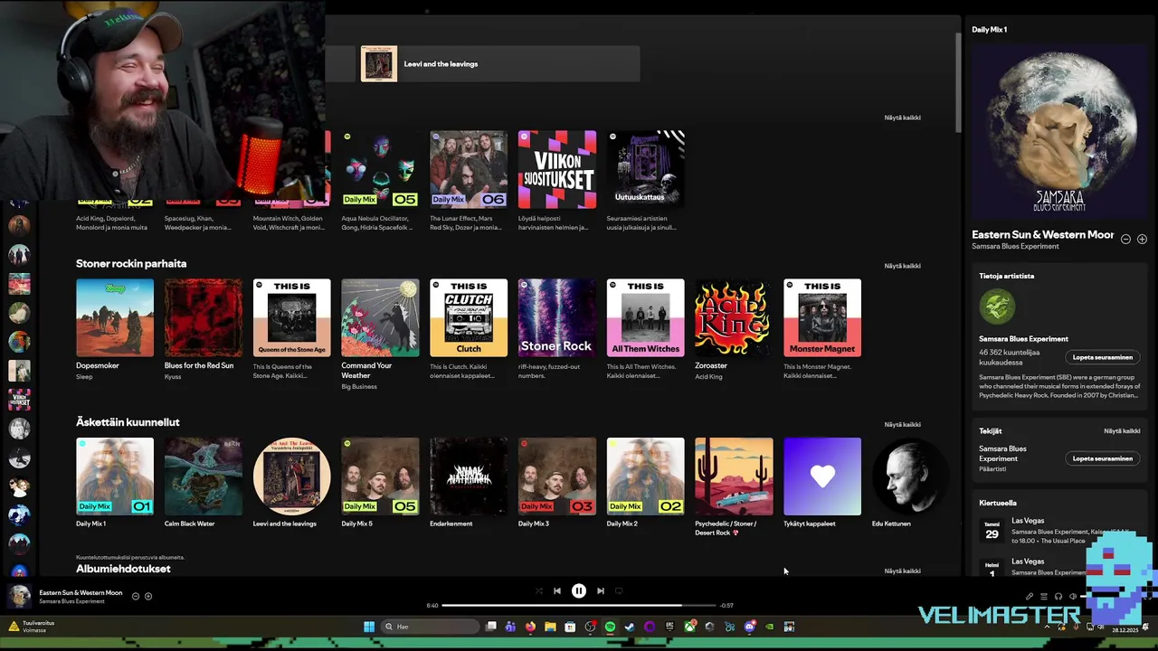
Task: Click plus icon beside bottom-bar track title
Action: [x=148, y=596]
